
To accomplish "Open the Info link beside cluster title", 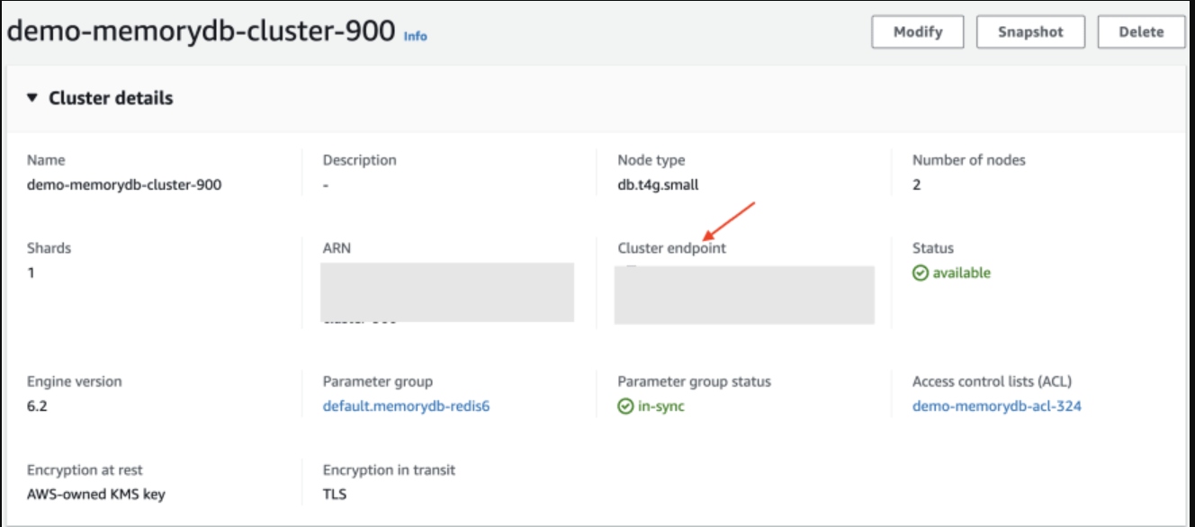I will [x=415, y=37].
